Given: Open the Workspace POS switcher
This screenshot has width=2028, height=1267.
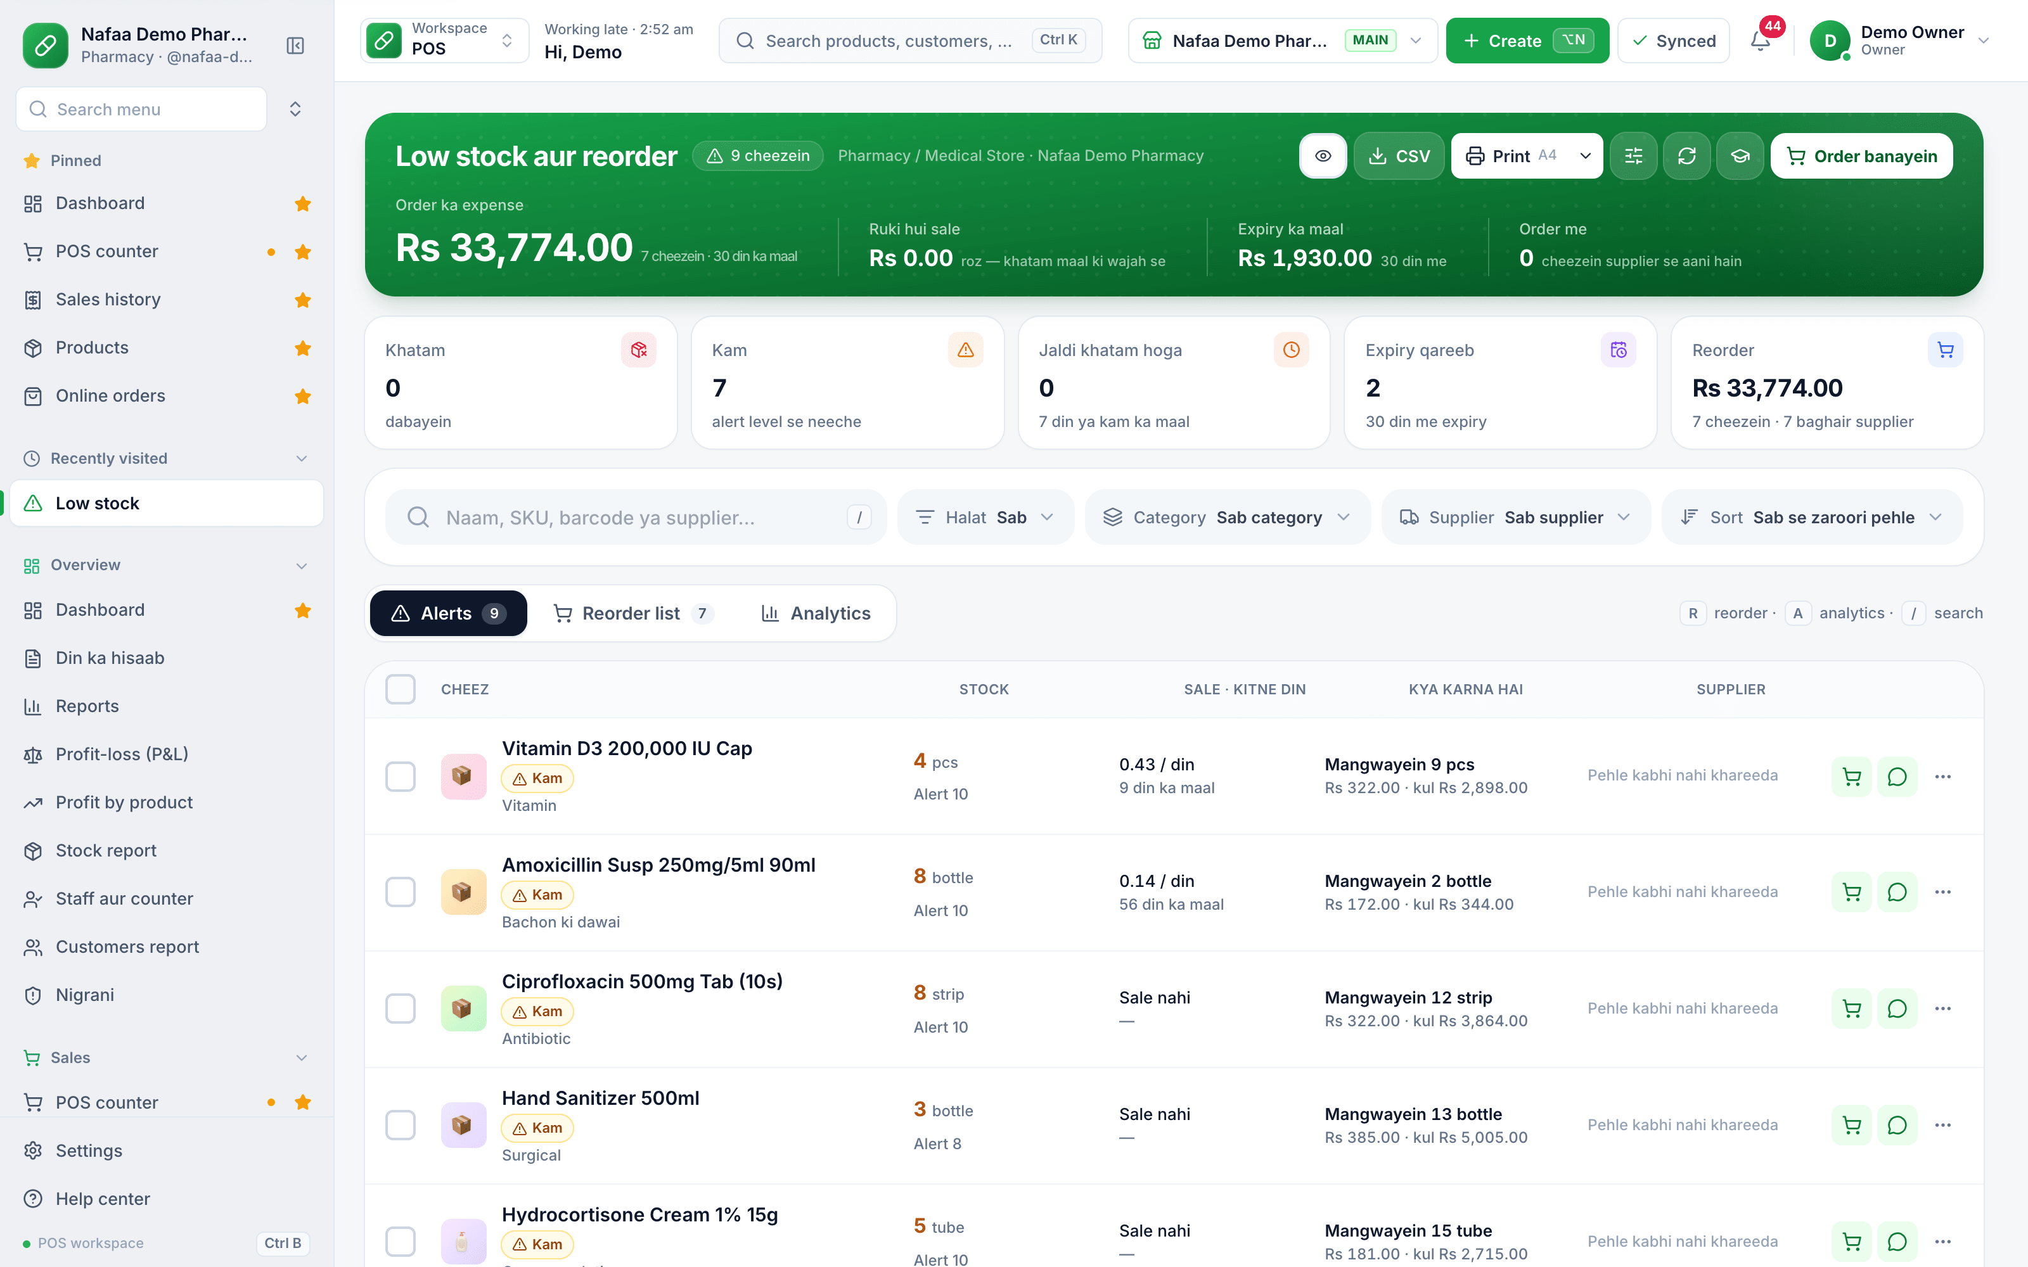Looking at the screenshot, I should [444, 40].
